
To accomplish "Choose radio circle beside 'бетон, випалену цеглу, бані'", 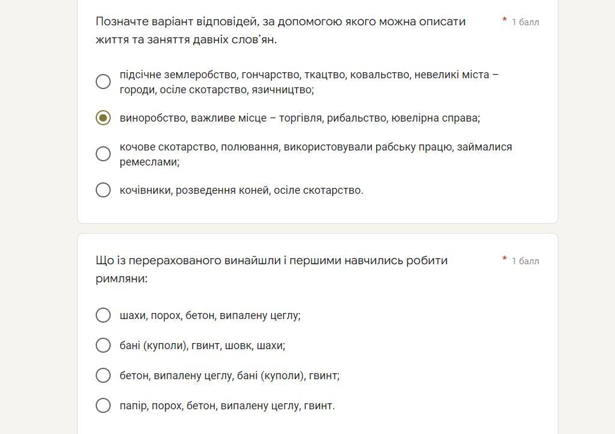I will tap(103, 376).
